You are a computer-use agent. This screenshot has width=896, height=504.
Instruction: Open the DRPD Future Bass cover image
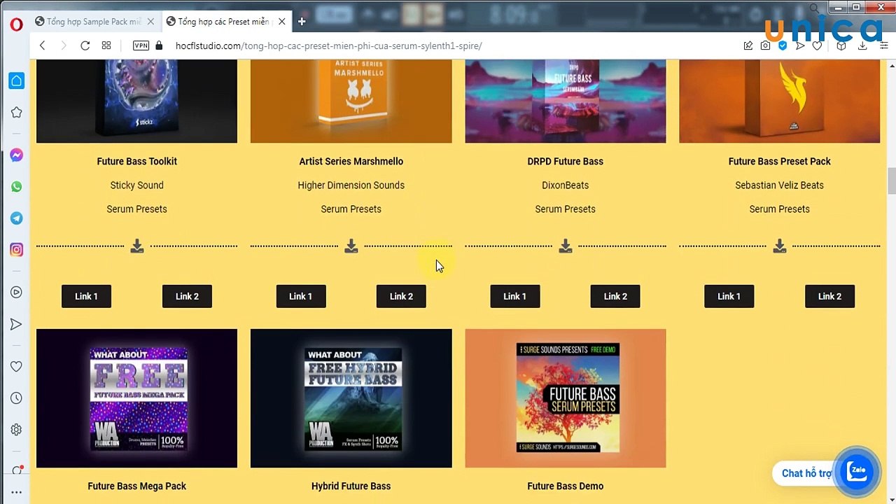(x=566, y=101)
